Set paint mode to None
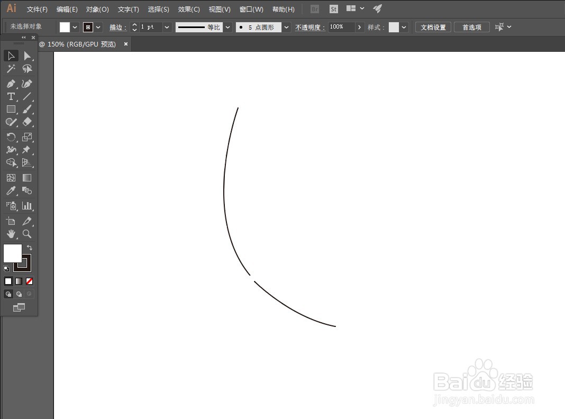 click(29, 281)
